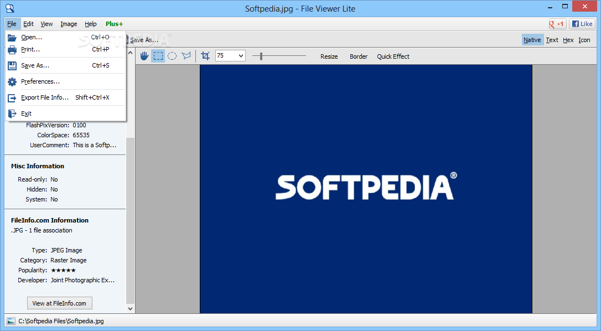Click the Softpedia image preview
This screenshot has width=601, height=331.
[x=366, y=189]
